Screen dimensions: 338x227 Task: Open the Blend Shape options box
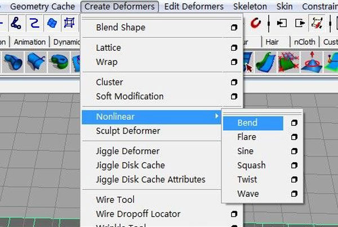234,28
